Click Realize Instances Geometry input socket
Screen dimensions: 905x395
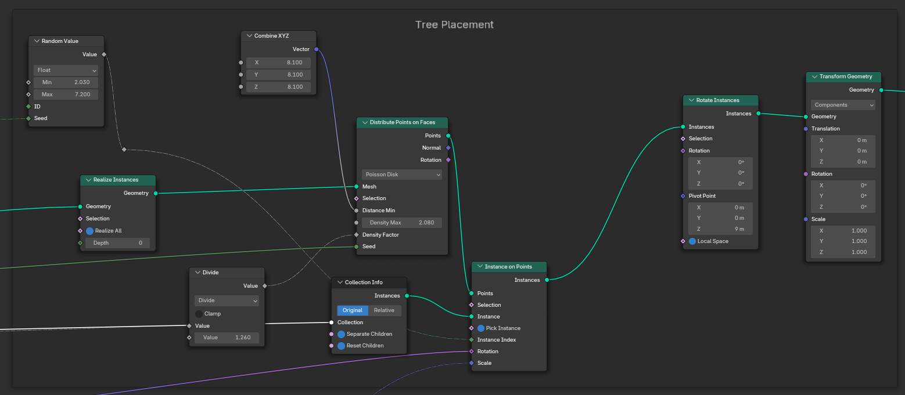(x=80, y=206)
